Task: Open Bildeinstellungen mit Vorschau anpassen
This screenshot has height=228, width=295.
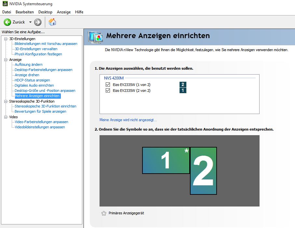Action: point(46,44)
